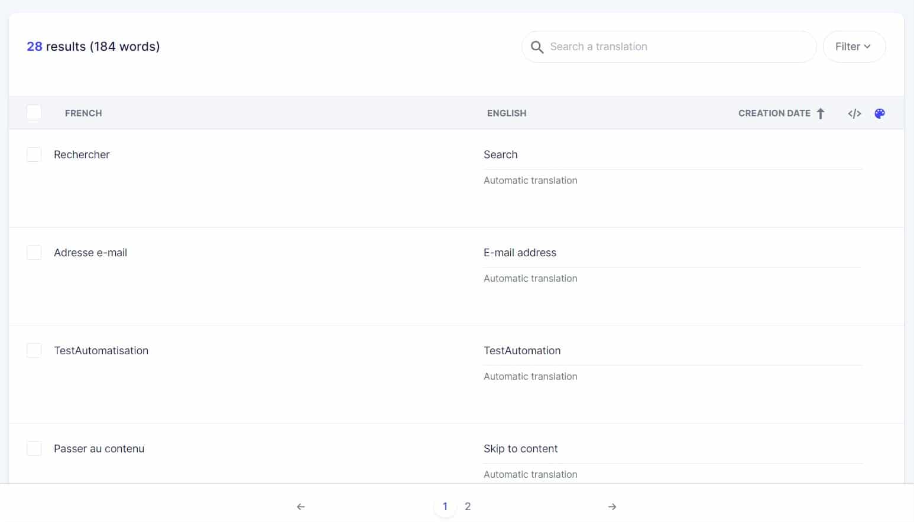The width and height of the screenshot is (914, 522).
Task: Switch to page 2
Action: [x=468, y=507]
